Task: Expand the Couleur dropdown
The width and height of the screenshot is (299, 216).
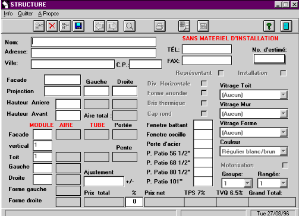Action: pyautogui.click(x=284, y=151)
